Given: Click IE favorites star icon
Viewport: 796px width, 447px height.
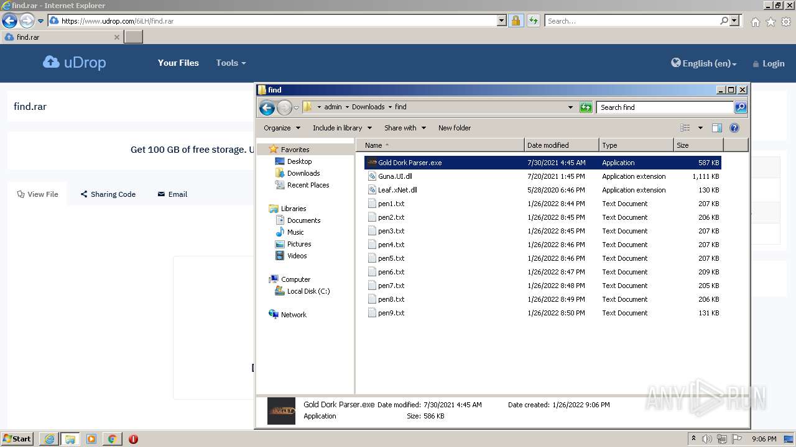Looking at the screenshot, I should coord(771,22).
